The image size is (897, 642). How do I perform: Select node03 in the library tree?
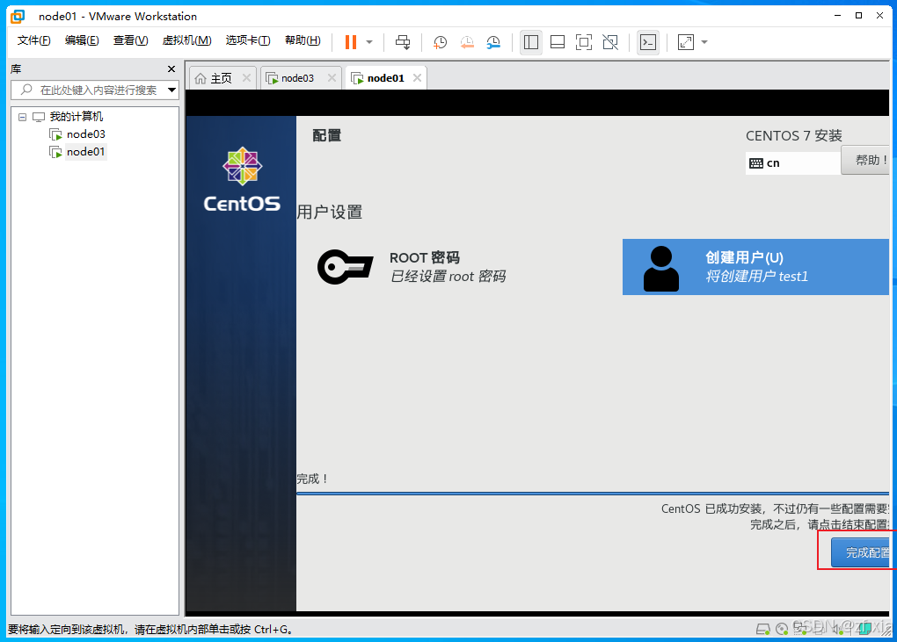pyautogui.click(x=86, y=134)
